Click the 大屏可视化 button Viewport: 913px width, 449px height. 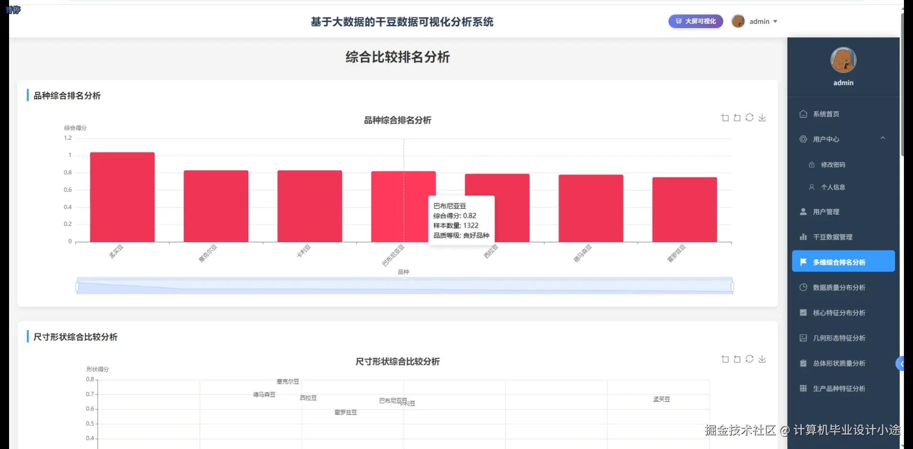pos(696,21)
